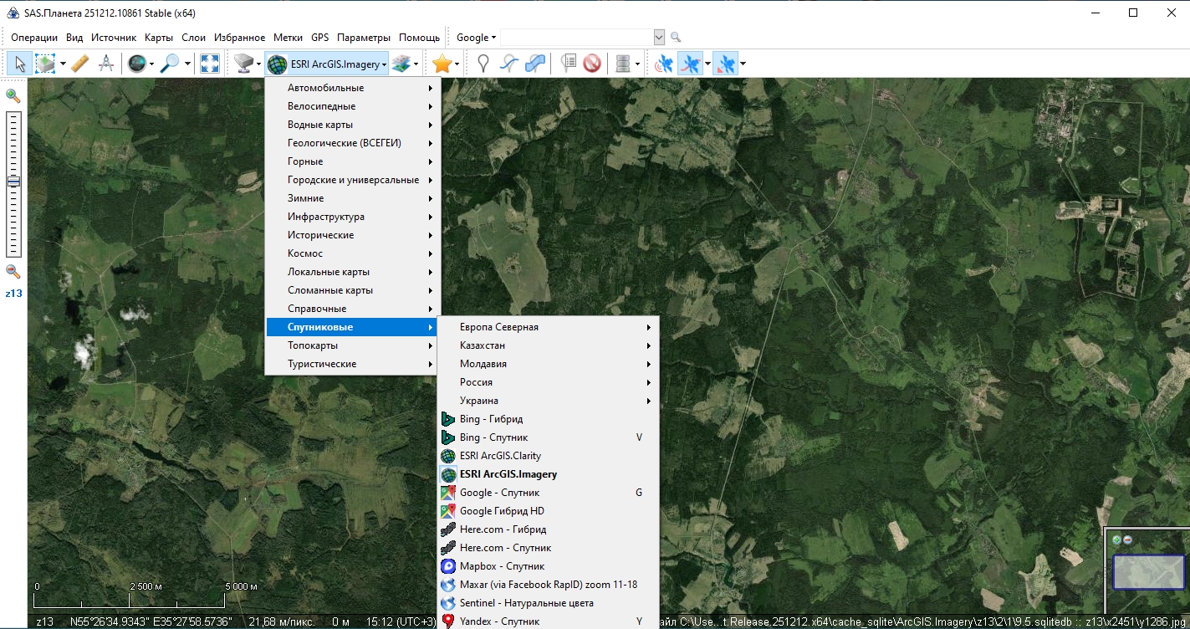Click the vertical zoom level slider handle
The image size is (1190, 629).
point(13,182)
